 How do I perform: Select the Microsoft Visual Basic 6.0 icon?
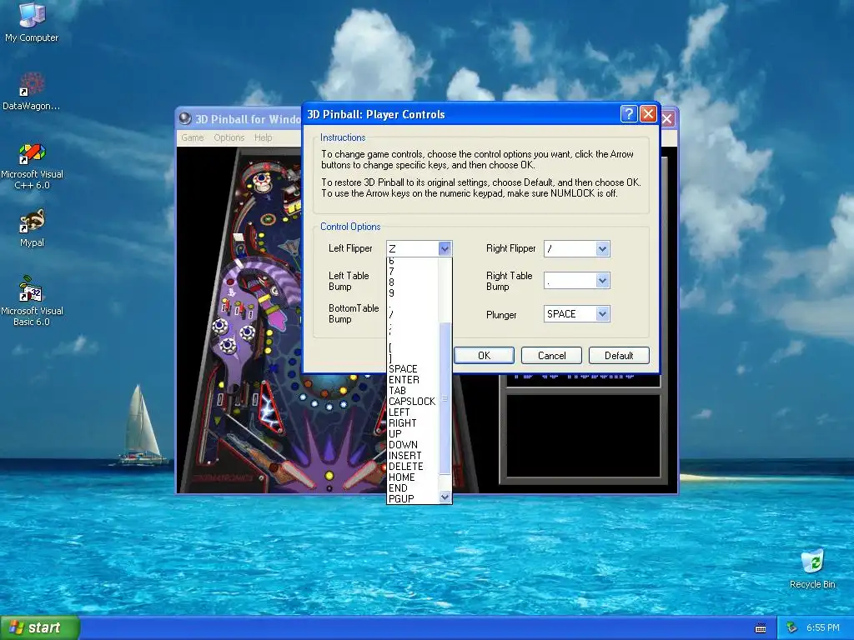32,300
